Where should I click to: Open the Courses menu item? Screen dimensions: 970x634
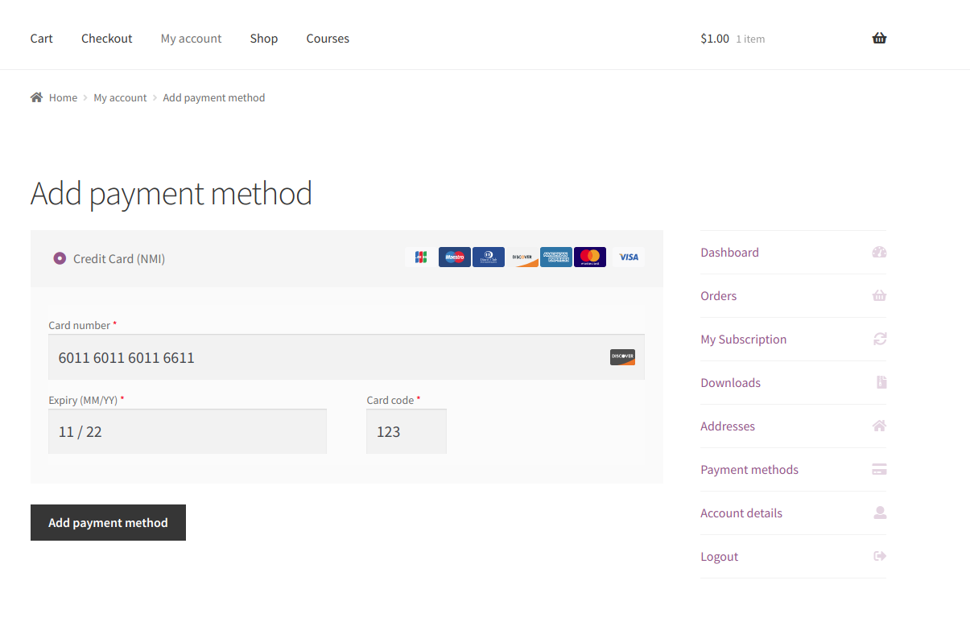coord(328,39)
